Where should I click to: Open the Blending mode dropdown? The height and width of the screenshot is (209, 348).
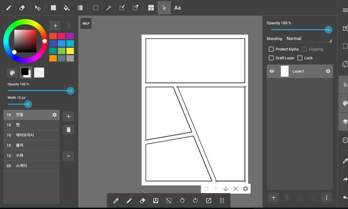pos(309,39)
